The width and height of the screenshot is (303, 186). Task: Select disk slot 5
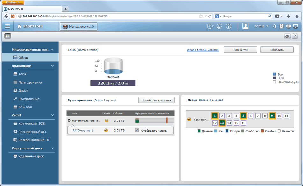[243, 116]
